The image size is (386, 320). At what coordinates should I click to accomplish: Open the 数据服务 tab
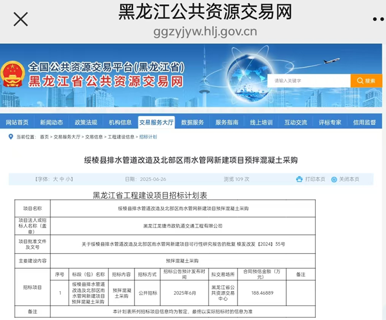click(192, 122)
